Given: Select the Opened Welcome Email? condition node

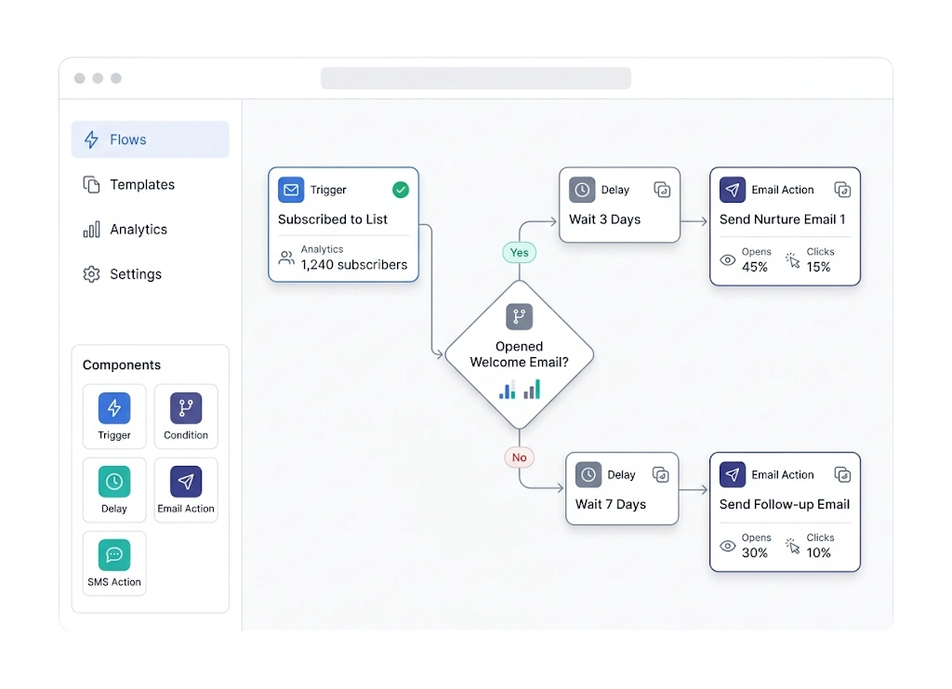Looking at the screenshot, I should (x=519, y=354).
